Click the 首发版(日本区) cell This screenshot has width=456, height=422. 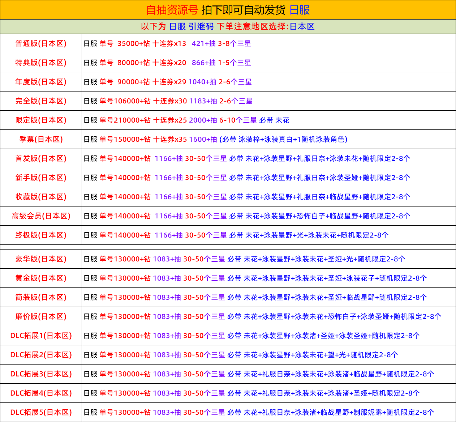pos(41,158)
